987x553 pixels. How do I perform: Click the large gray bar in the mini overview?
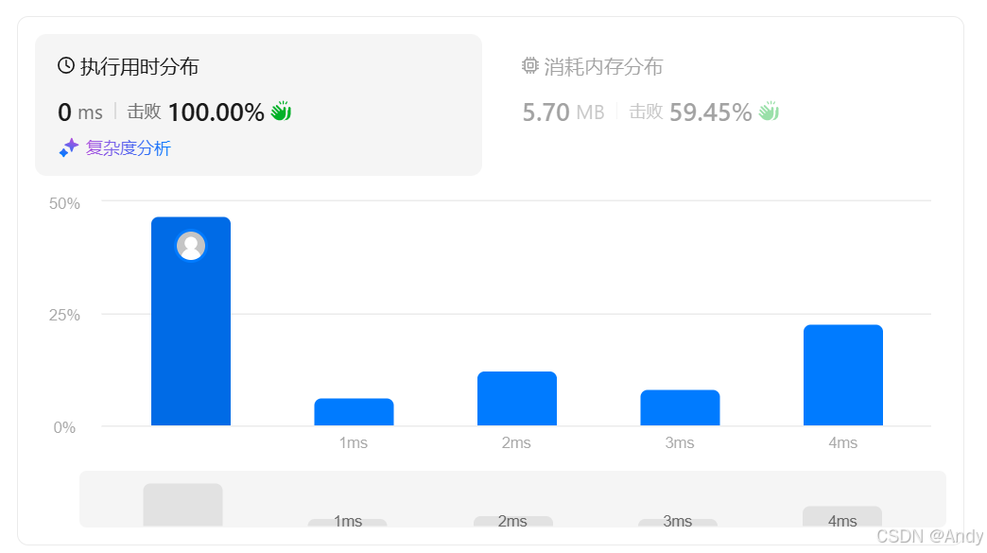[182, 505]
